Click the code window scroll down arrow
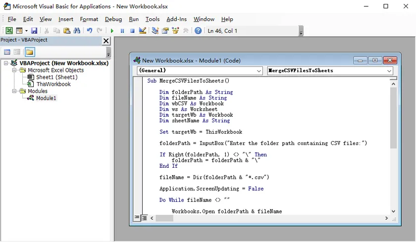Viewport: 416px width, 242px height. tap(393, 211)
